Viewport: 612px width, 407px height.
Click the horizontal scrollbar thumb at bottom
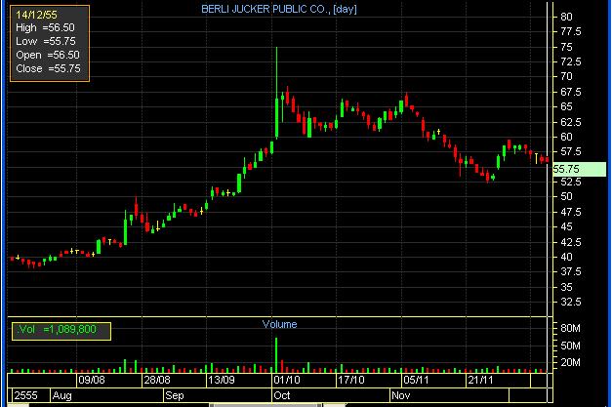pyautogui.click(x=266, y=405)
